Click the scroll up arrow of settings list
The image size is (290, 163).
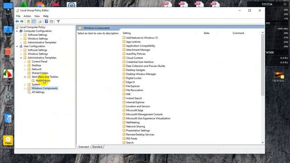(263, 33)
